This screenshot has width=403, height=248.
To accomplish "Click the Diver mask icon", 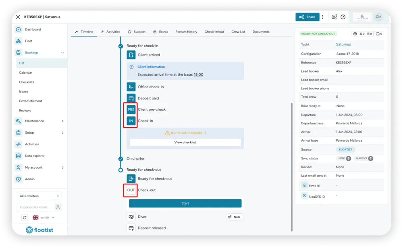I will pos(131,217).
